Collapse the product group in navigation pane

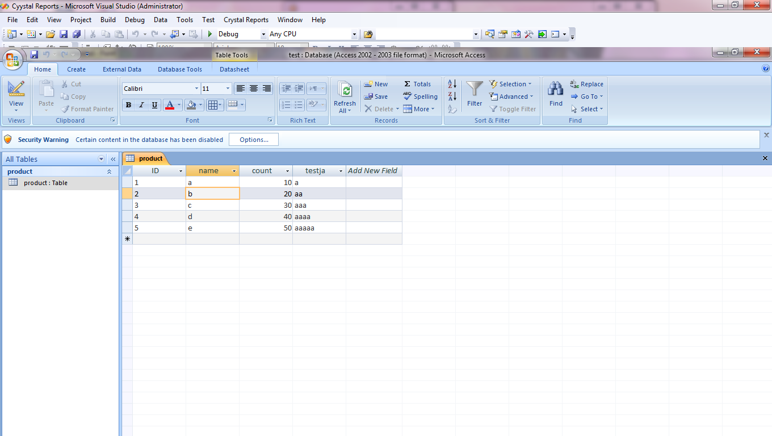(x=109, y=171)
